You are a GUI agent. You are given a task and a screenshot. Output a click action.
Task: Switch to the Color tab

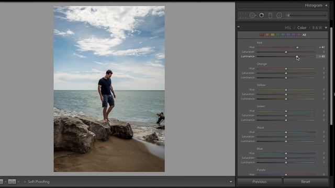pyautogui.click(x=301, y=28)
